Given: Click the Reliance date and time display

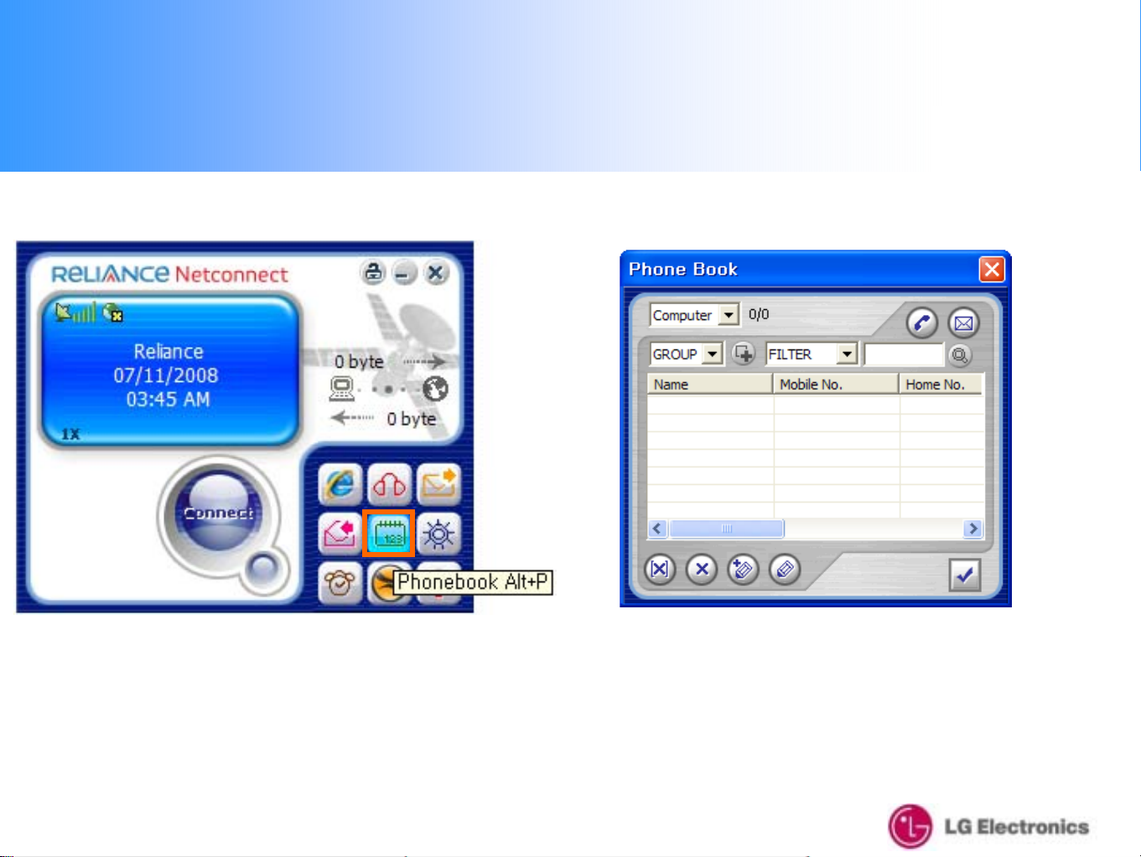Looking at the screenshot, I should (167, 375).
